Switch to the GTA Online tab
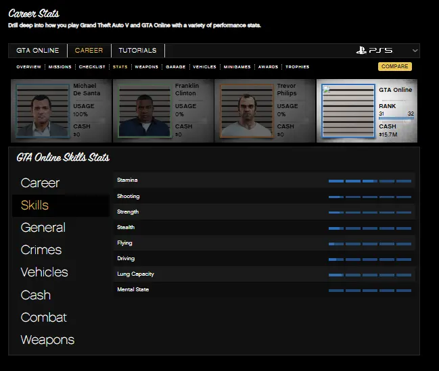439x371 pixels. pyautogui.click(x=38, y=51)
